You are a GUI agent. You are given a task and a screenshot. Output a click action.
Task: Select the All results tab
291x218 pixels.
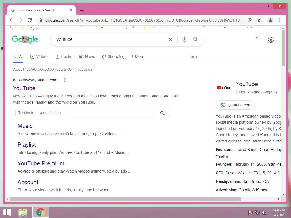click(18, 57)
